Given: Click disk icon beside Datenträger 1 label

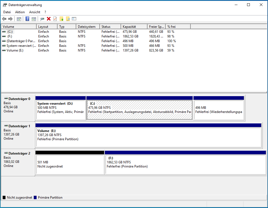Looking at the screenshot, I should [6, 126].
